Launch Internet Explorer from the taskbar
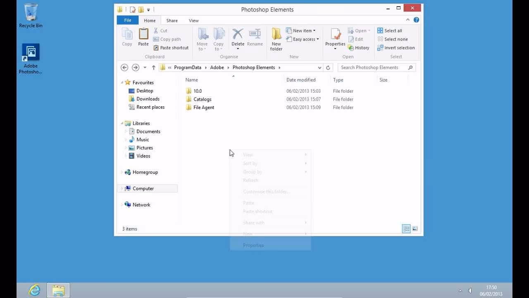The height and width of the screenshot is (298, 529). [35, 291]
